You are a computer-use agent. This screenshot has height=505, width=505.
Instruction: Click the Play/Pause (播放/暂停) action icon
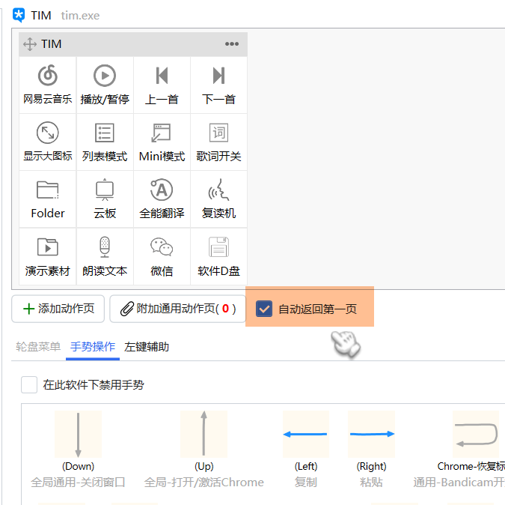pyautogui.click(x=105, y=76)
